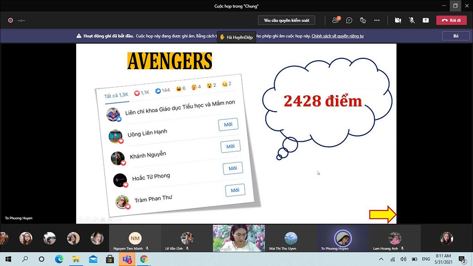The height and width of the screenshot is (266, 473).
Task: Click the heart reaction count 1,1K
Action: pos(141,92)
